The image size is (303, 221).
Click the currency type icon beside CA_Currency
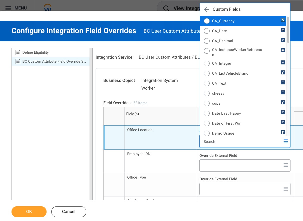pyautogui.click(x=283, y=20)
